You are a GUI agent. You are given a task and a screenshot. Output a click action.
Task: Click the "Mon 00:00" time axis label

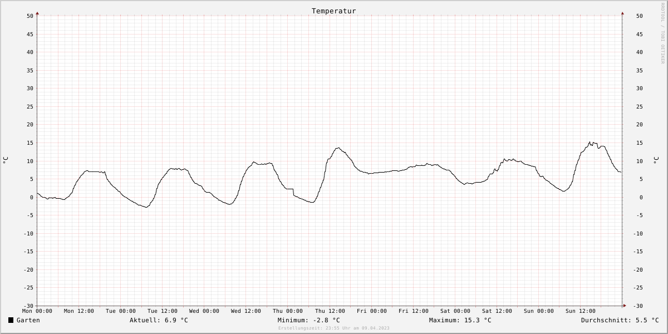37,311
